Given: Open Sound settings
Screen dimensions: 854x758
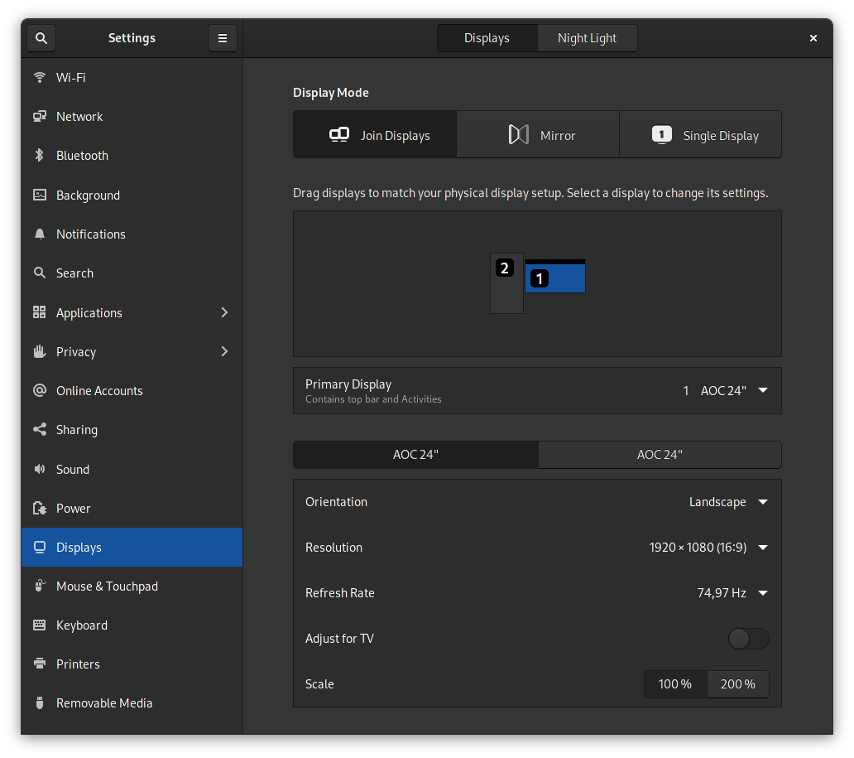Looking at the screenshot, I should [x=132, y=469].
